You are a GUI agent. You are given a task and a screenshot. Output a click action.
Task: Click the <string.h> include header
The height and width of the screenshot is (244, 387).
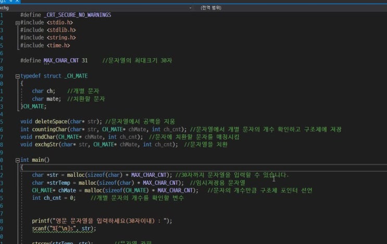click(61, 37)
